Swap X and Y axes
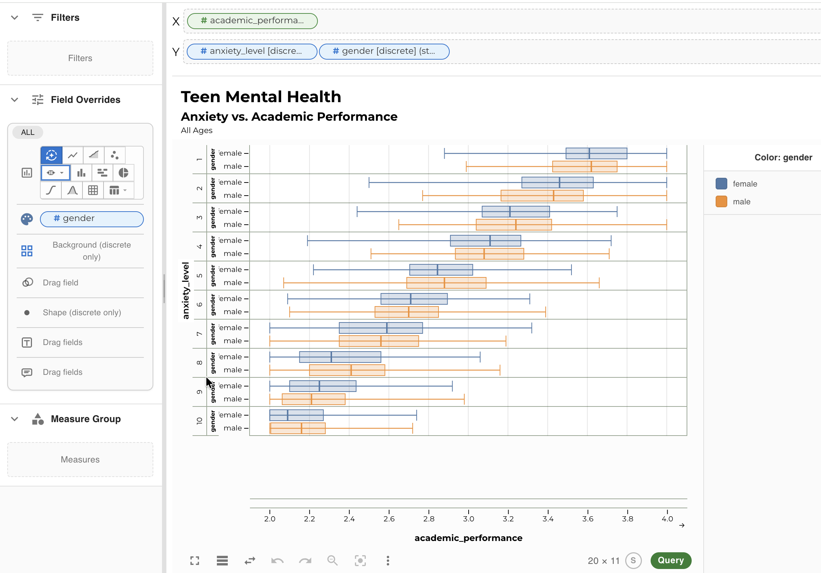Screen dimensions: 821x573 (250, 561)
